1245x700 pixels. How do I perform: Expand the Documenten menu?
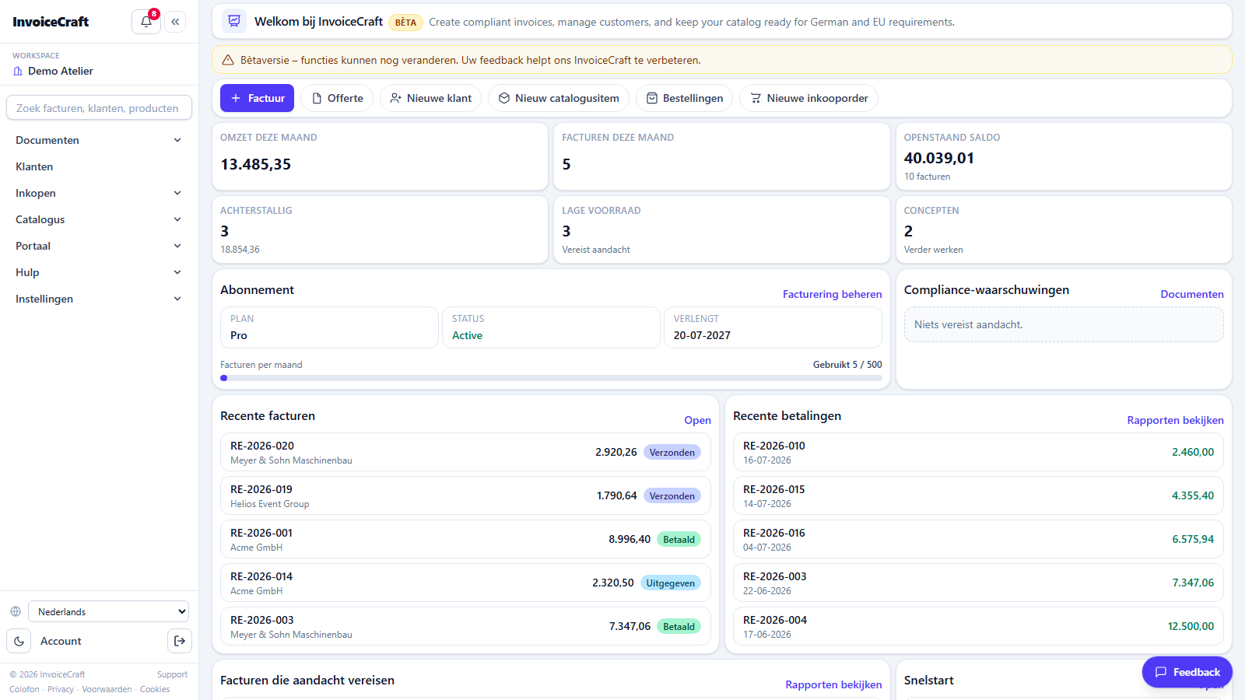pos(99,140)
